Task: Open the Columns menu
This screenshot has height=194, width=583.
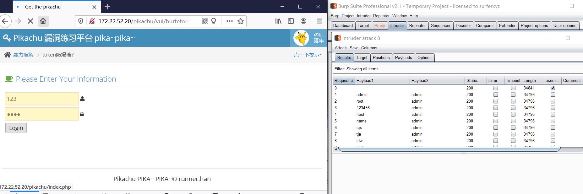Action: [369, 48]
